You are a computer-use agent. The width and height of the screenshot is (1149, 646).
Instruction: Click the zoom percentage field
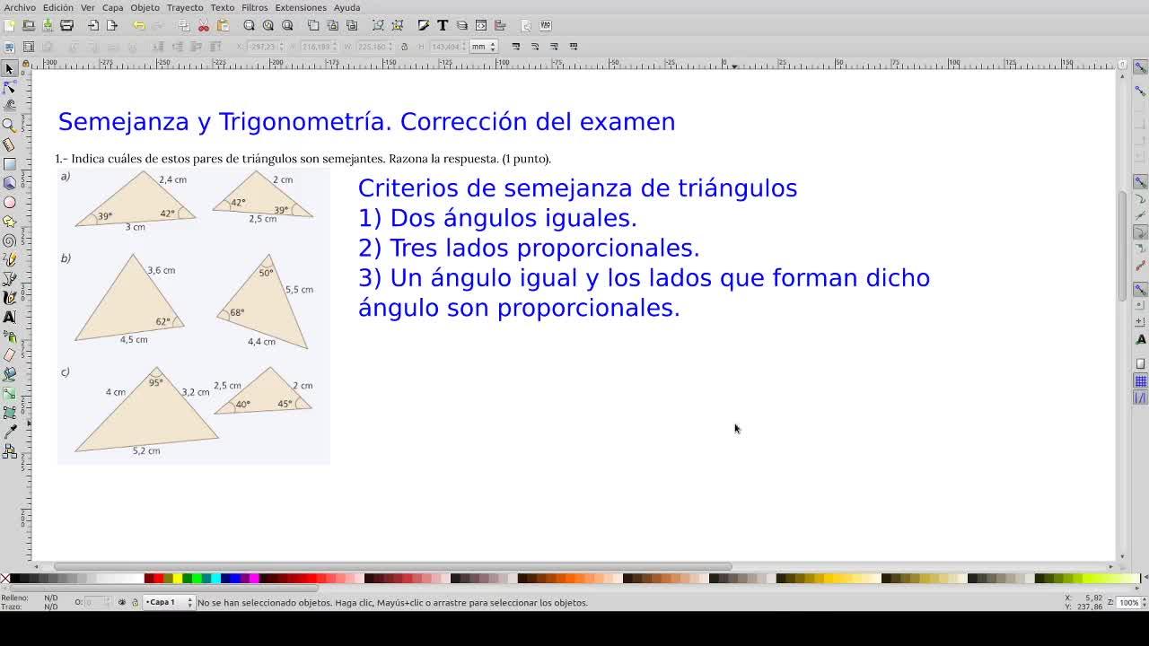pos(1128,602)
